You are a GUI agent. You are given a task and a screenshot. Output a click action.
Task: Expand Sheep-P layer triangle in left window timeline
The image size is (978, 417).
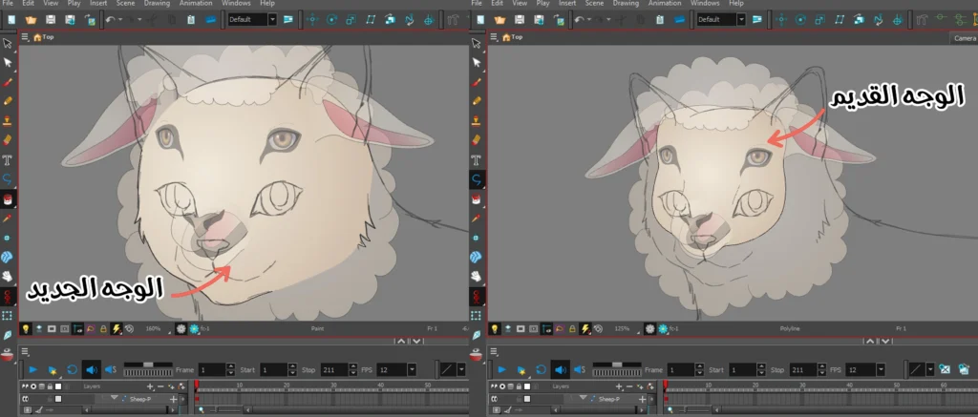[x=115, y=398]
